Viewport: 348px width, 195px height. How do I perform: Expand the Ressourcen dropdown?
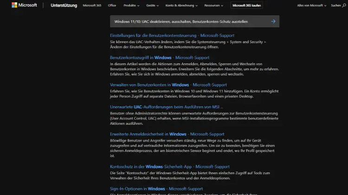coord(214,5)
